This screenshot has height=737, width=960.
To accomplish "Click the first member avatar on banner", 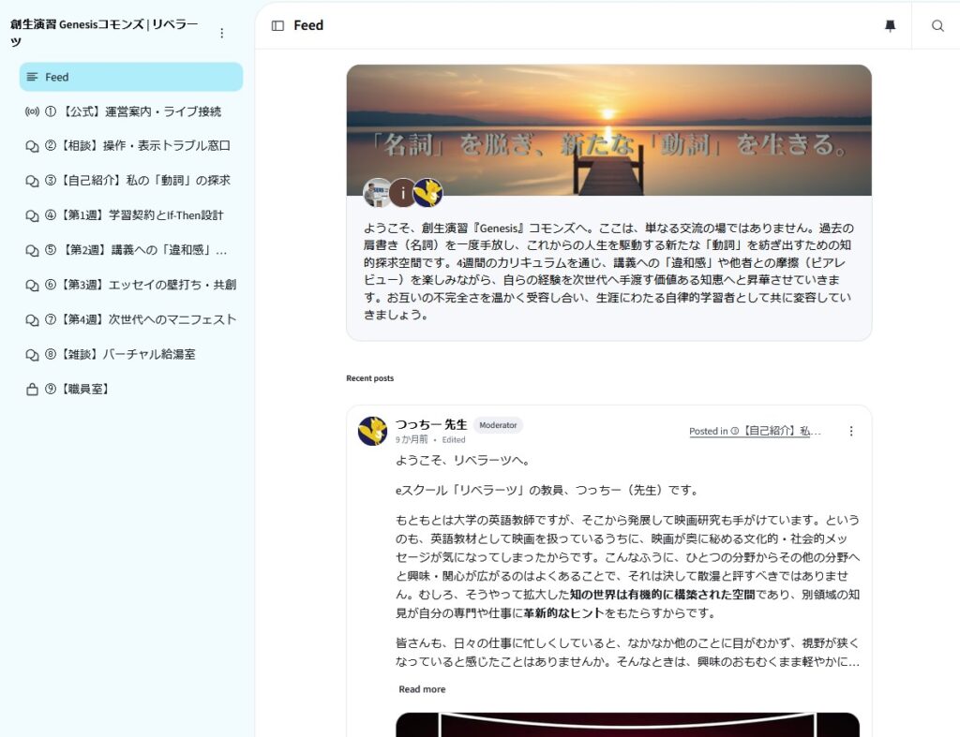I will click(377, 193).
